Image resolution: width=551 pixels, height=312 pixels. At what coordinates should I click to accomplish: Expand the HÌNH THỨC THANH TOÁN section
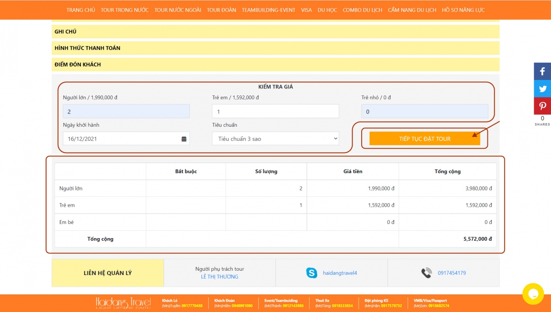[275, 48]
